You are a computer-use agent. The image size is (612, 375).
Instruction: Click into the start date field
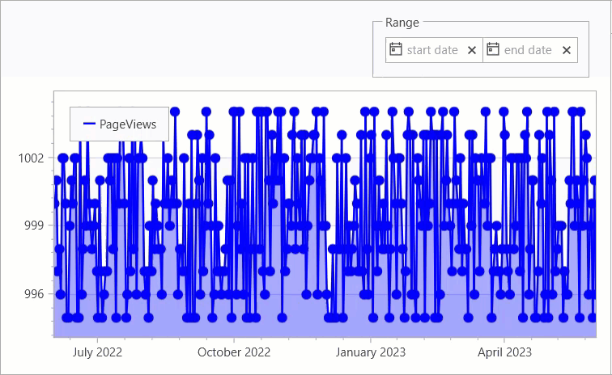click(432, 50)
